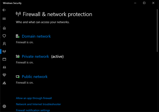
Task: Open Domain network settings
Action: click(x=36, y=36)
